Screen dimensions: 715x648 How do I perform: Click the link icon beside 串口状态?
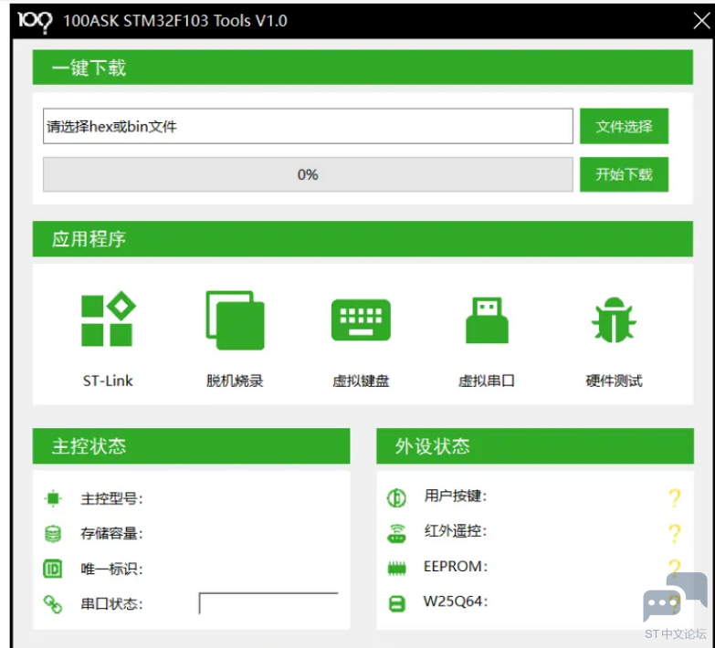click(53, 604)
